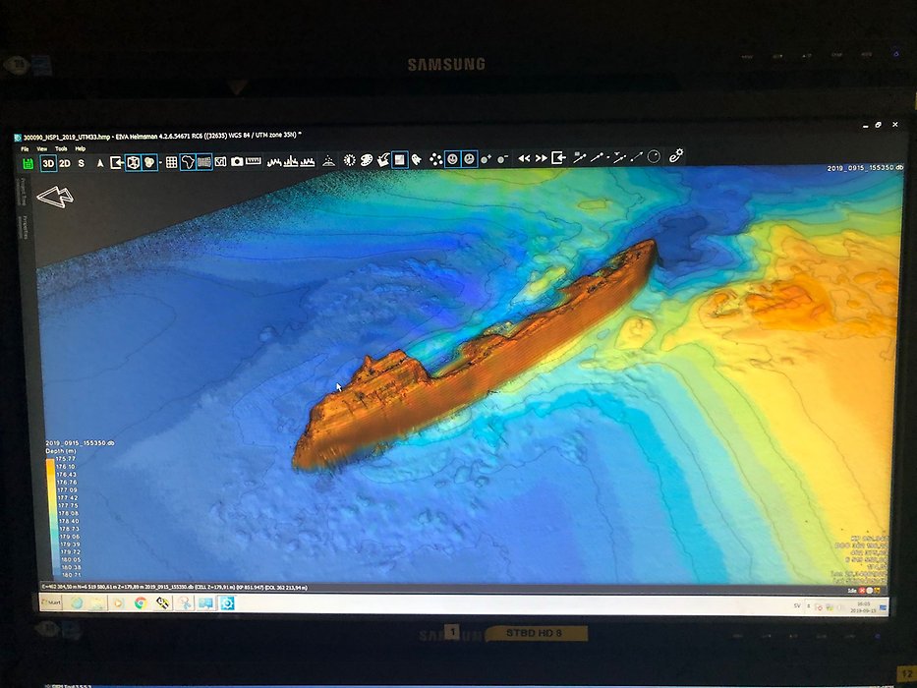Select the S view mode

(82, 163)
